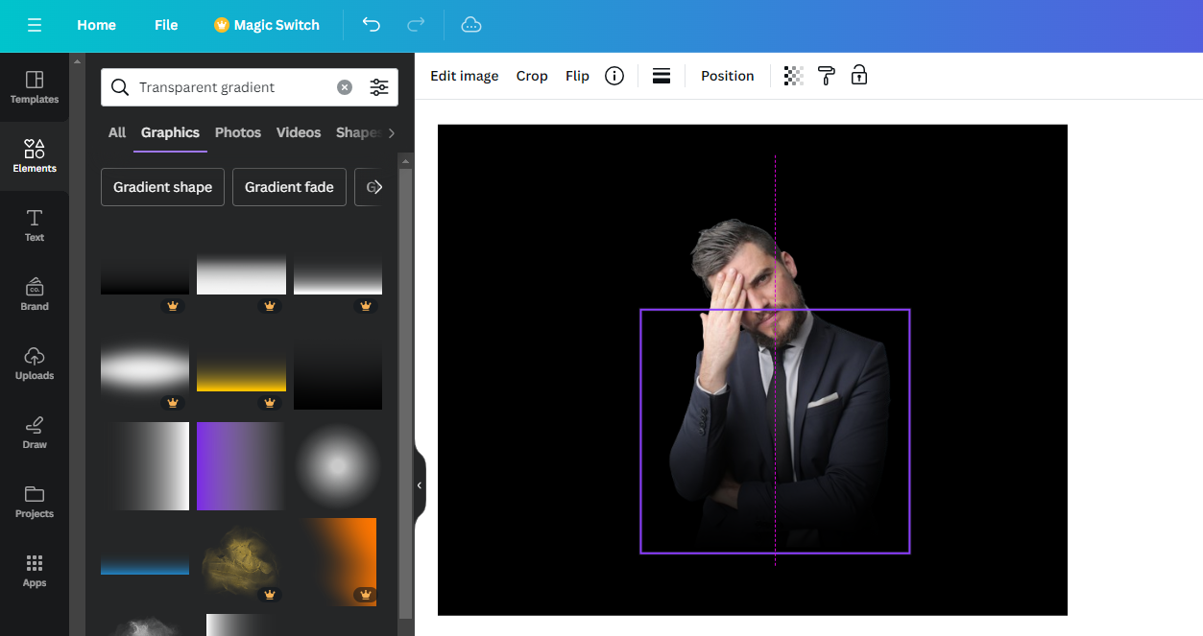
Task: Switch to the Shapes tab
Action: pos(359,132)
